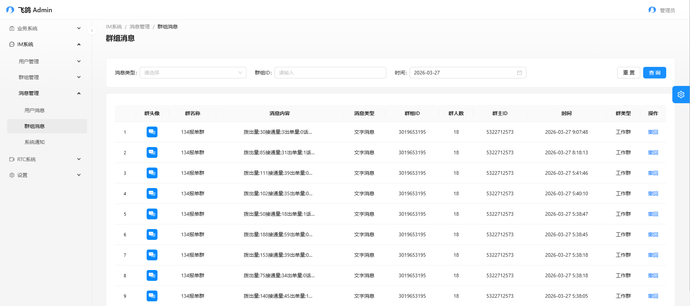Collapse the sidebar with the arrow icon
The image size is (690, 306).
[x=92, y=31]
